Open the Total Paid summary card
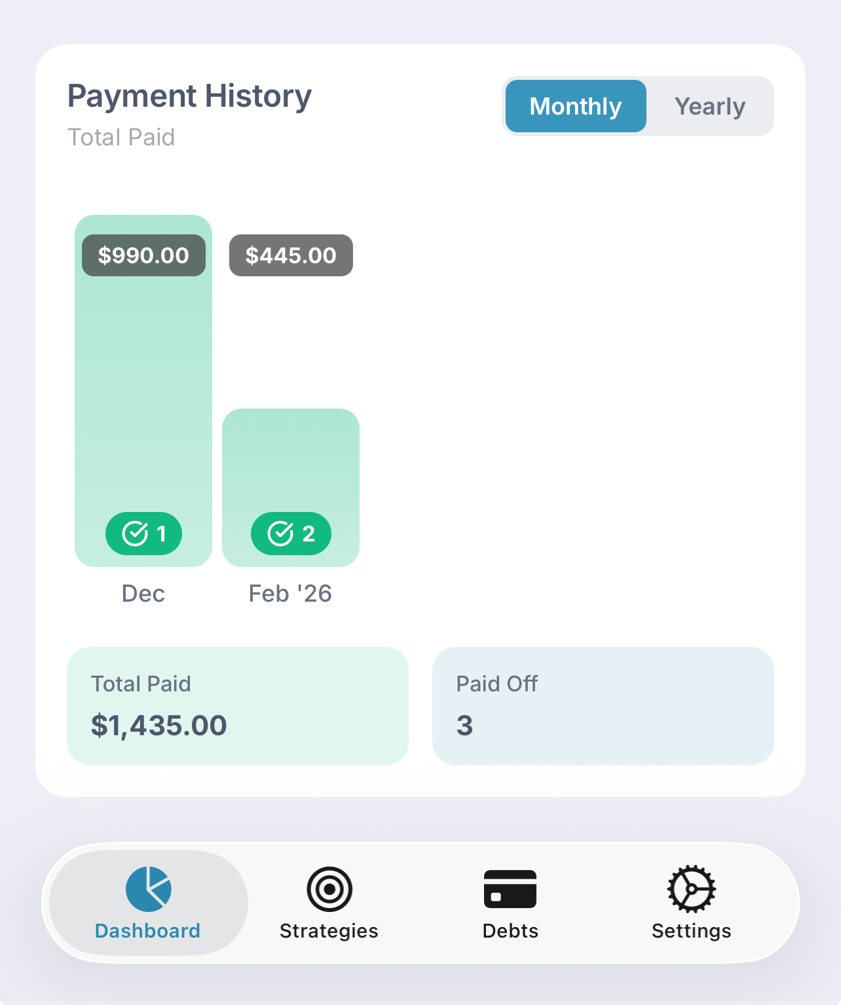Screen dimensions: 841x1005 [x=238, y=706]
